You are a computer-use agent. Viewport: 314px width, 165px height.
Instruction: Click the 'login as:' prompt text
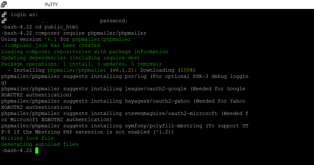pyautogui.click(x=24, y=15)
